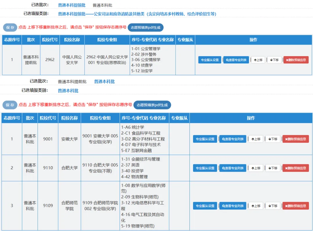Select the 公安司法和应急消防及其他类 category link
Image resolution: width=313 pixels, height=231 pixels.
(137, 14)
